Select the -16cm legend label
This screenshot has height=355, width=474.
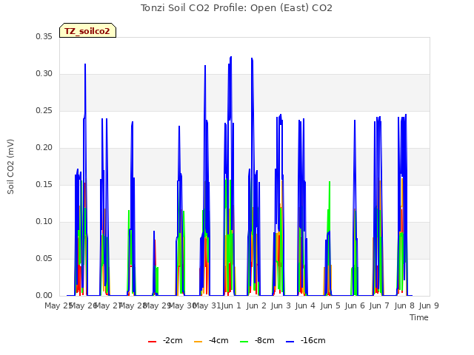point(313,340)
